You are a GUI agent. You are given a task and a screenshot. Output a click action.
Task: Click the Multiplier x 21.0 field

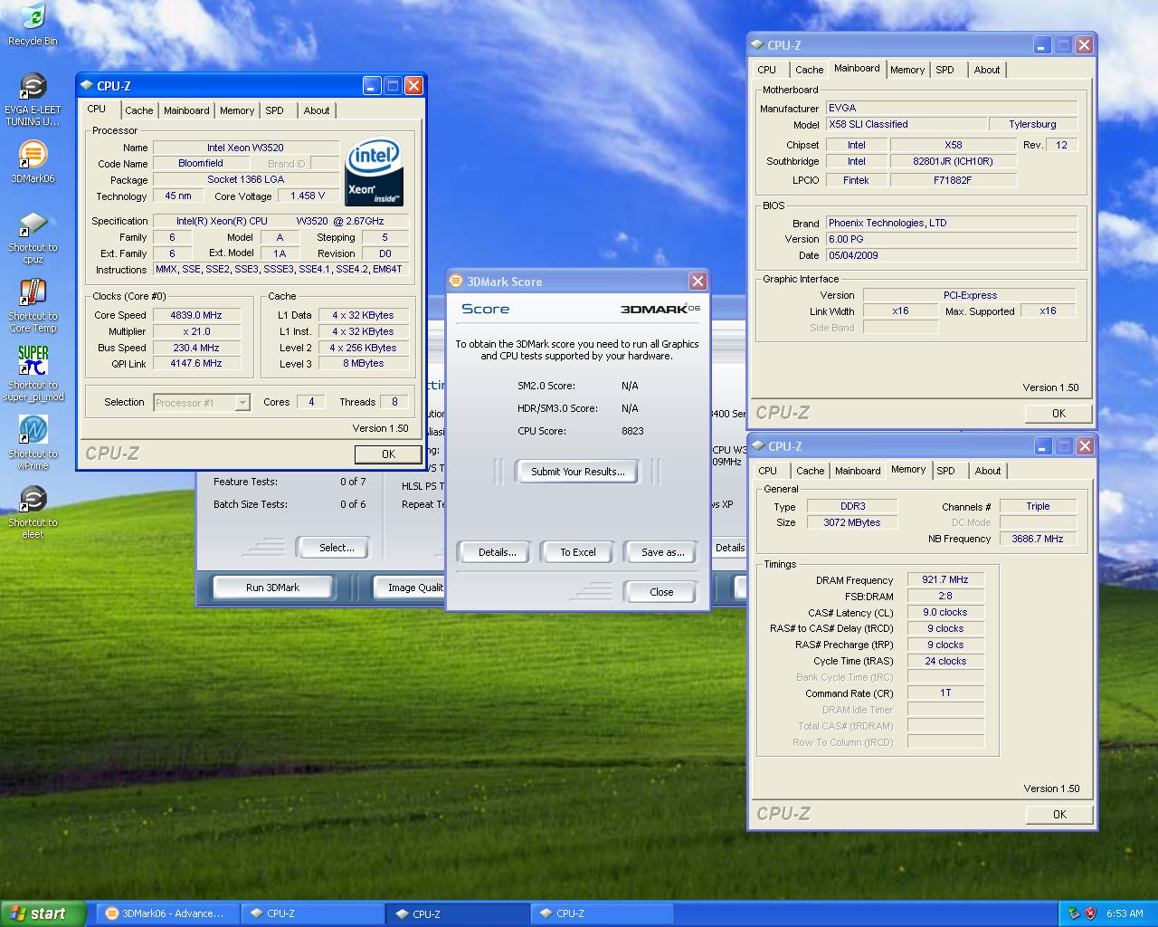coord(196,331)
